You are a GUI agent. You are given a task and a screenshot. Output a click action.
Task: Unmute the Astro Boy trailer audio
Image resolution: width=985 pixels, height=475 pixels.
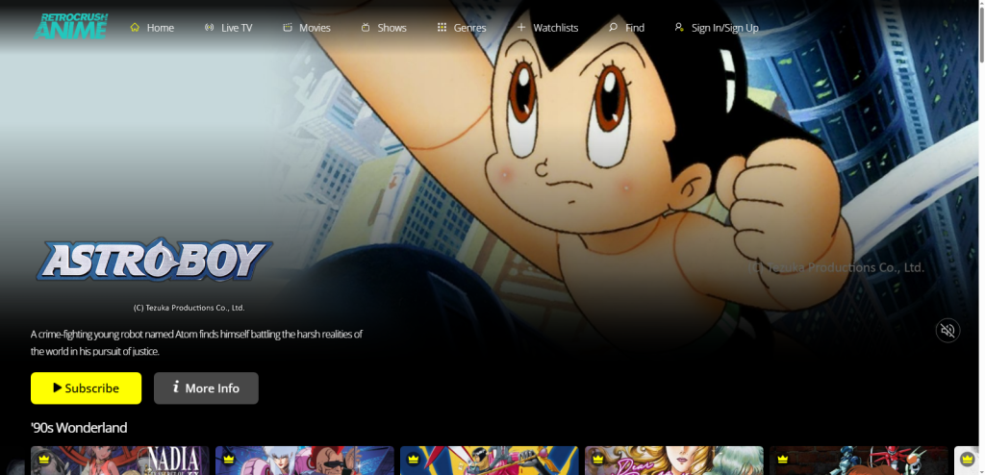click(x=947, y=330)
